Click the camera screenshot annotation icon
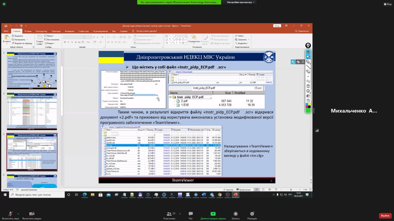394x221 pixels. click(308, 96)
